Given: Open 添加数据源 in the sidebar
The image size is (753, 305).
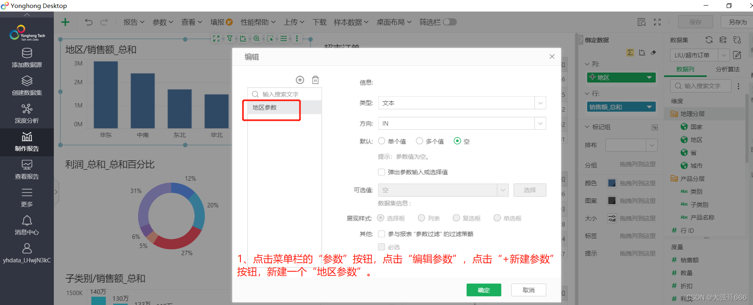Looking at the screenshot, I should [27, 58].
